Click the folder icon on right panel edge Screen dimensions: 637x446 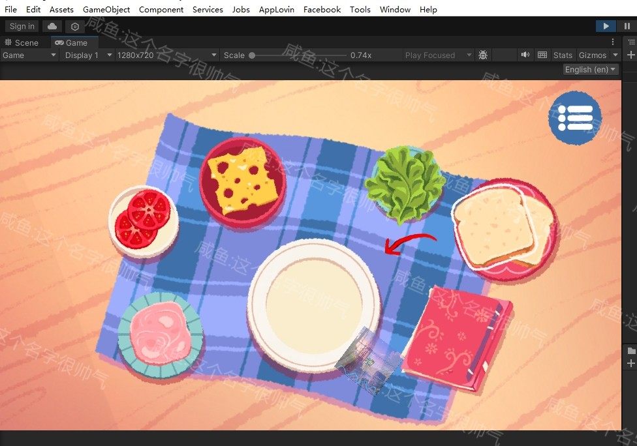point(631,350)
